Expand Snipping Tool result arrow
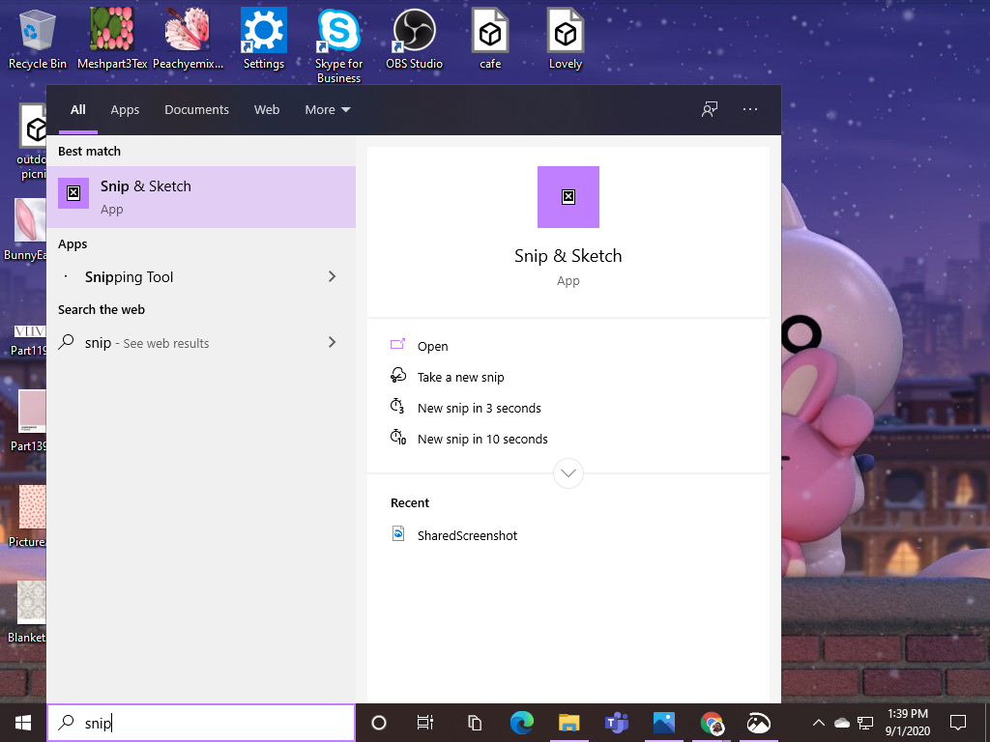The image size is (990, 742). [333, 276]
